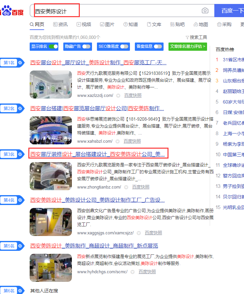
Task: Open dropdown arrow after www.xaggsjgs.com URL
Action: click(x=139, y=233)
